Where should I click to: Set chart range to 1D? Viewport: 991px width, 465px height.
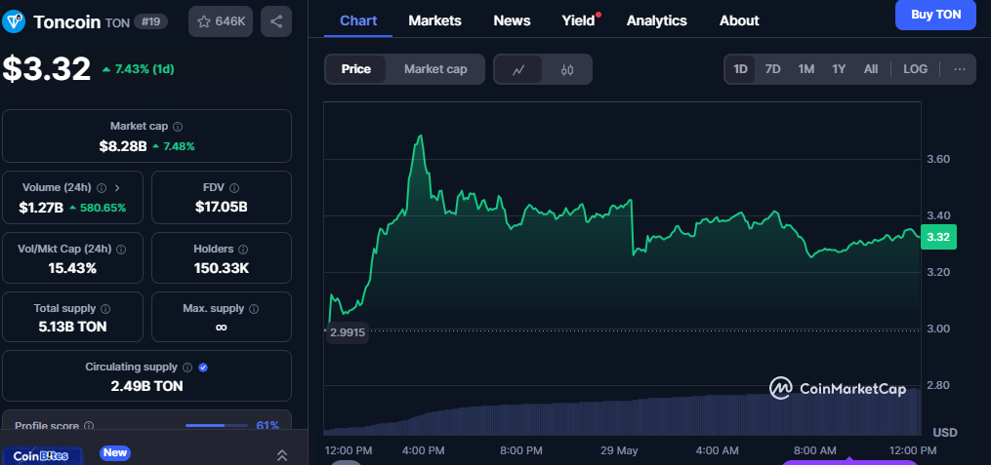point(740,69)
